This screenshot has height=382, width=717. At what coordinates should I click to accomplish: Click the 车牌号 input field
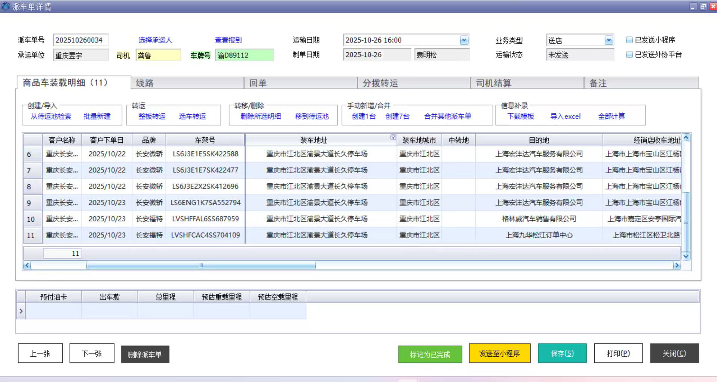(x=244, y=55)
